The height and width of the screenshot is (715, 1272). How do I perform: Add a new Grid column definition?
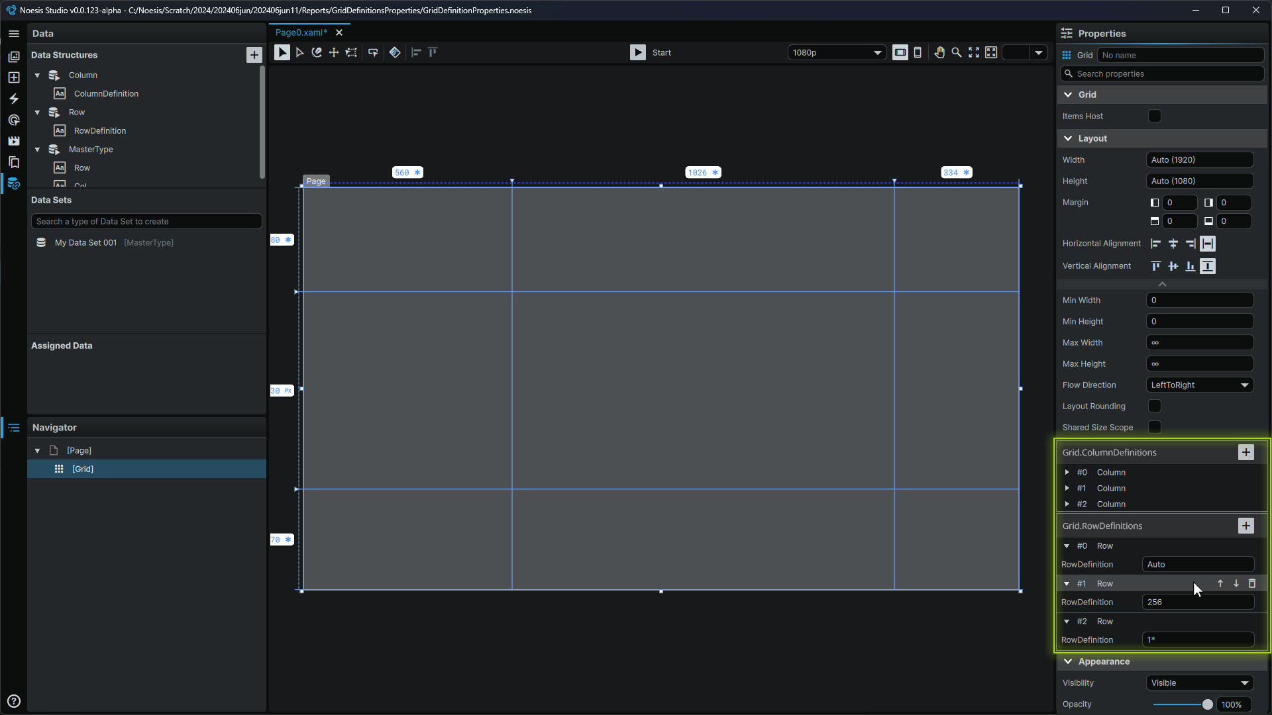tap(1245, 452)
